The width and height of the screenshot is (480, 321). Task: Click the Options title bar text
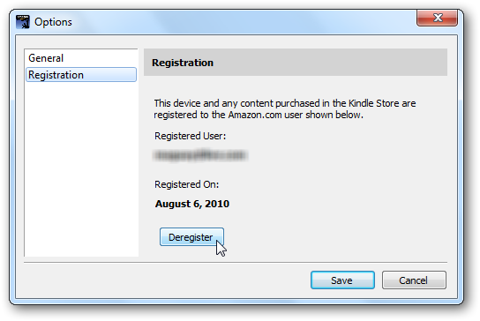[53, 22]
